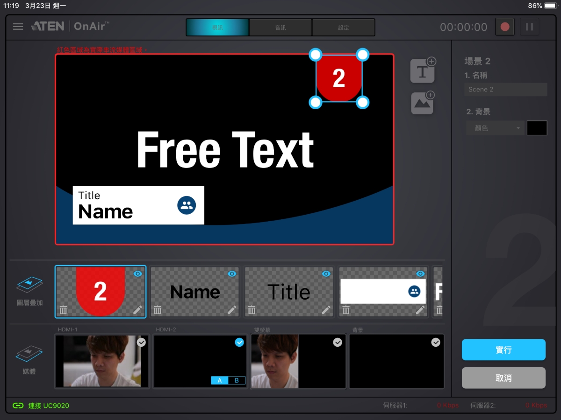Select the Title Name banner in preview
Screen dimensions: 561x420
tap(138, 205)
